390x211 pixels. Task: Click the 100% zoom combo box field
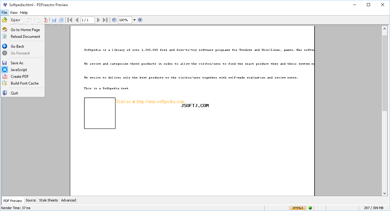tap(125, 20)
